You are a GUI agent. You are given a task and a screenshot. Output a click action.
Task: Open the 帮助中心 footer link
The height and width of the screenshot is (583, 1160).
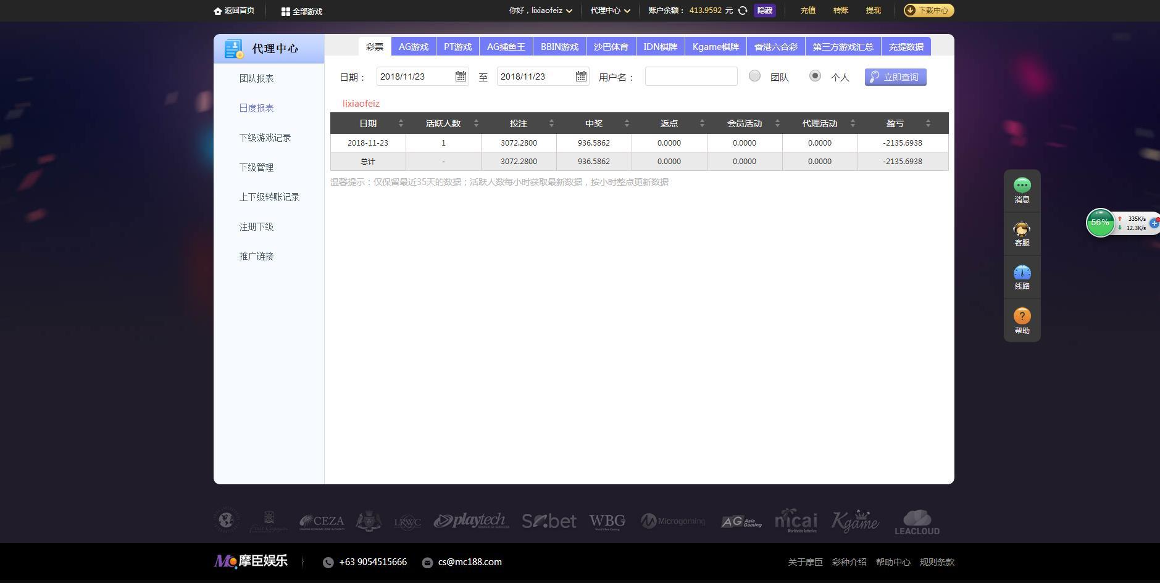893,562
